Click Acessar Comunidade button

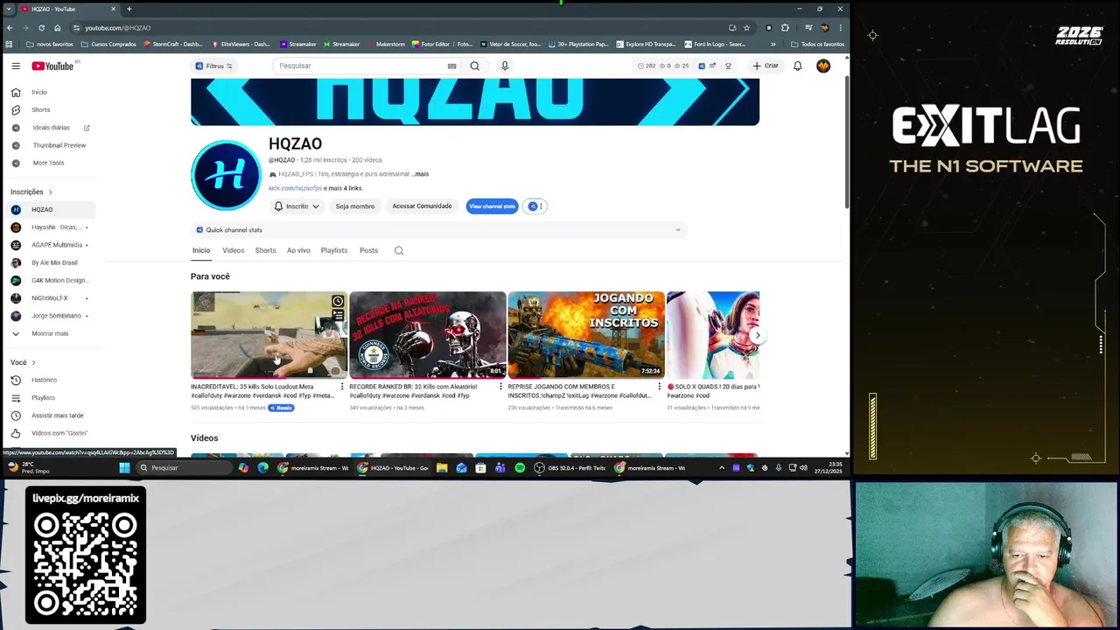pos(422,206)
